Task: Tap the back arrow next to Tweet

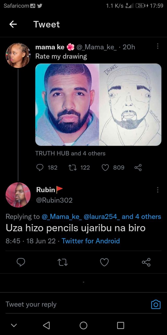Action: 13,24
